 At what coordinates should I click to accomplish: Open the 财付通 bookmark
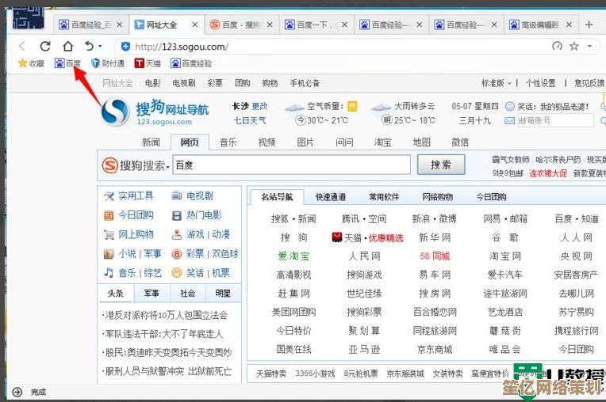[x=108, y=63]
